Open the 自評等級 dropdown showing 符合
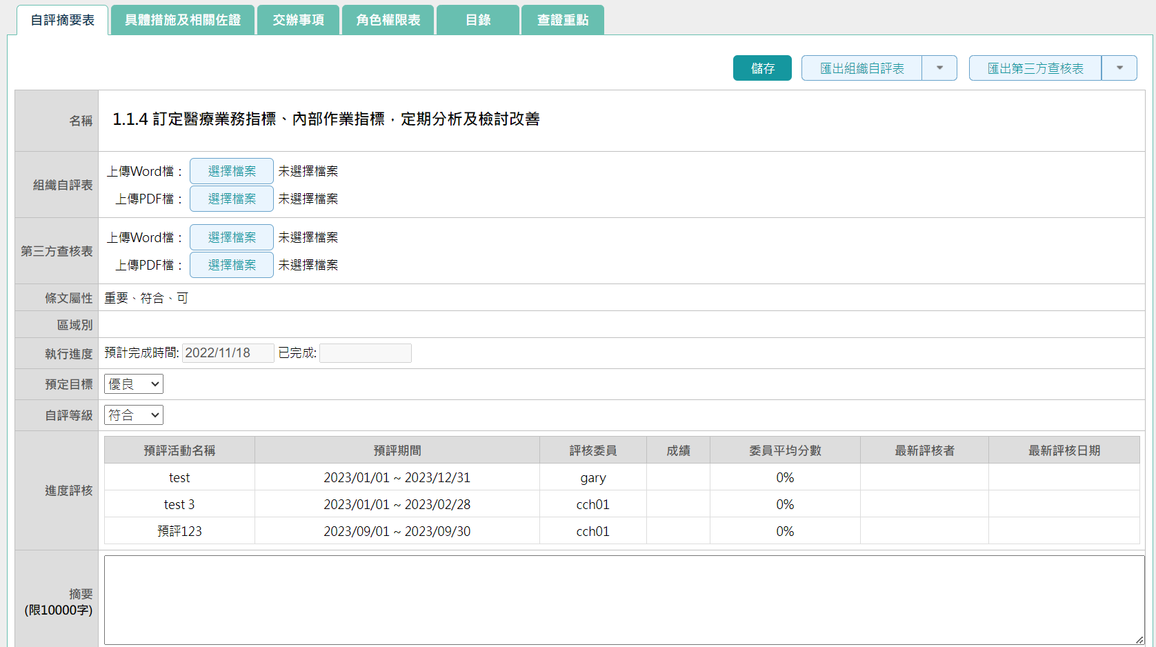The image size is (1156, 647). (x=134, y=415)
